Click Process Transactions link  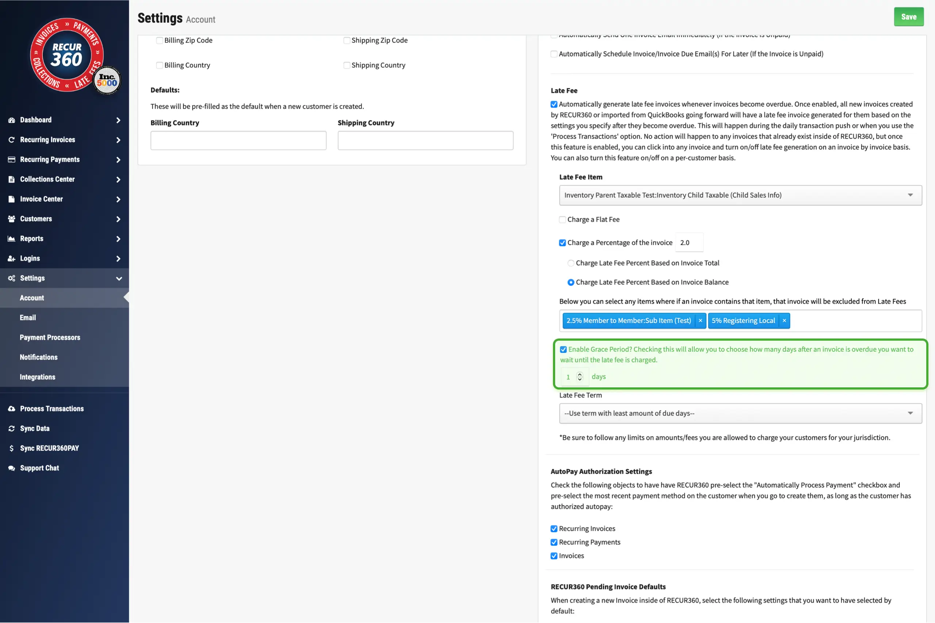pyautogui.click(x=52, y=409)
